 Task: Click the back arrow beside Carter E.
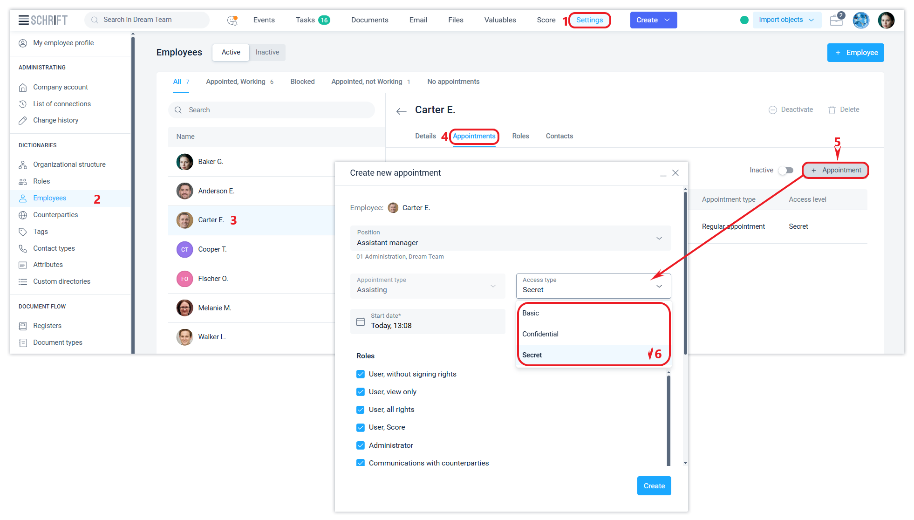coord(401,111)
